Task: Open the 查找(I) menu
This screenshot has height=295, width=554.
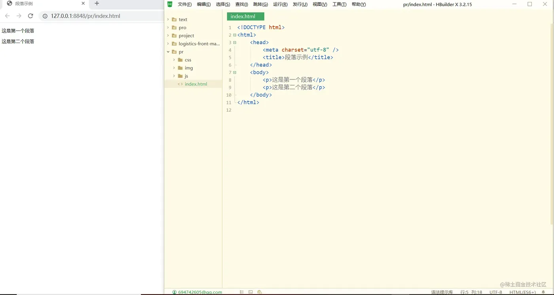Action: coord(241,4)
